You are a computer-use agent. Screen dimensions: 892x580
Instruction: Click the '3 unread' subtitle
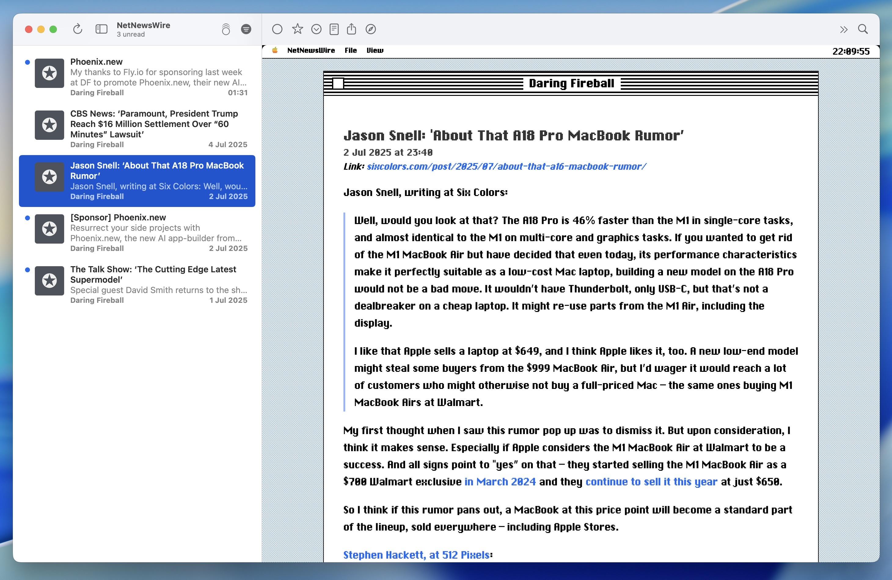(130, 34)
